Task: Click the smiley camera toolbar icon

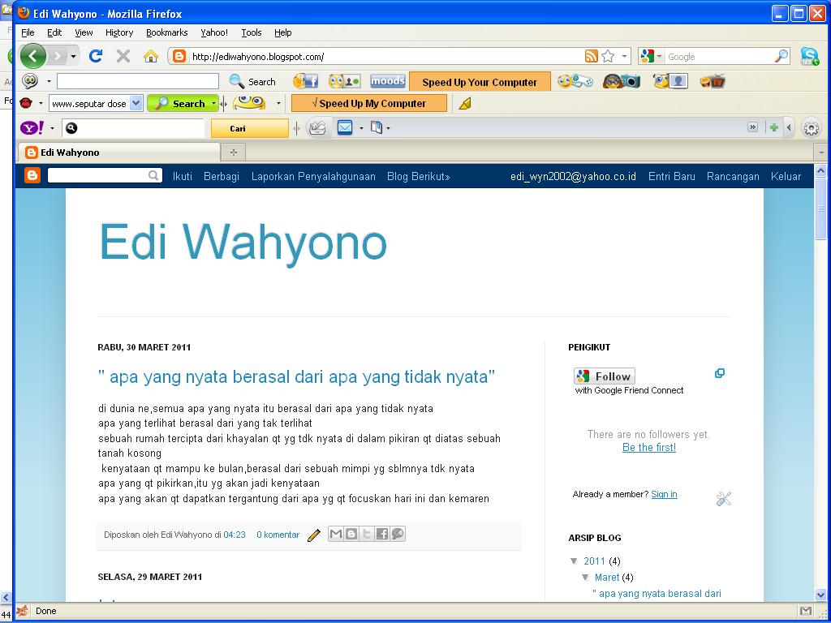Action: (x=621, y=82)
